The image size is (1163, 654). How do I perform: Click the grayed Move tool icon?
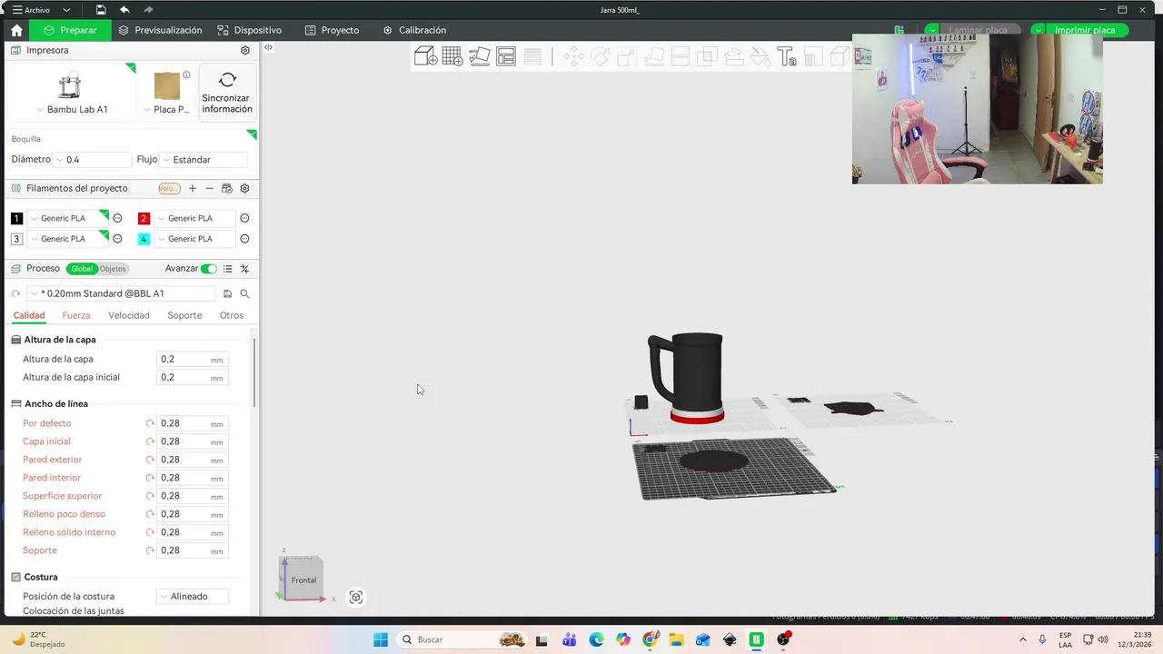click(573, 57)
